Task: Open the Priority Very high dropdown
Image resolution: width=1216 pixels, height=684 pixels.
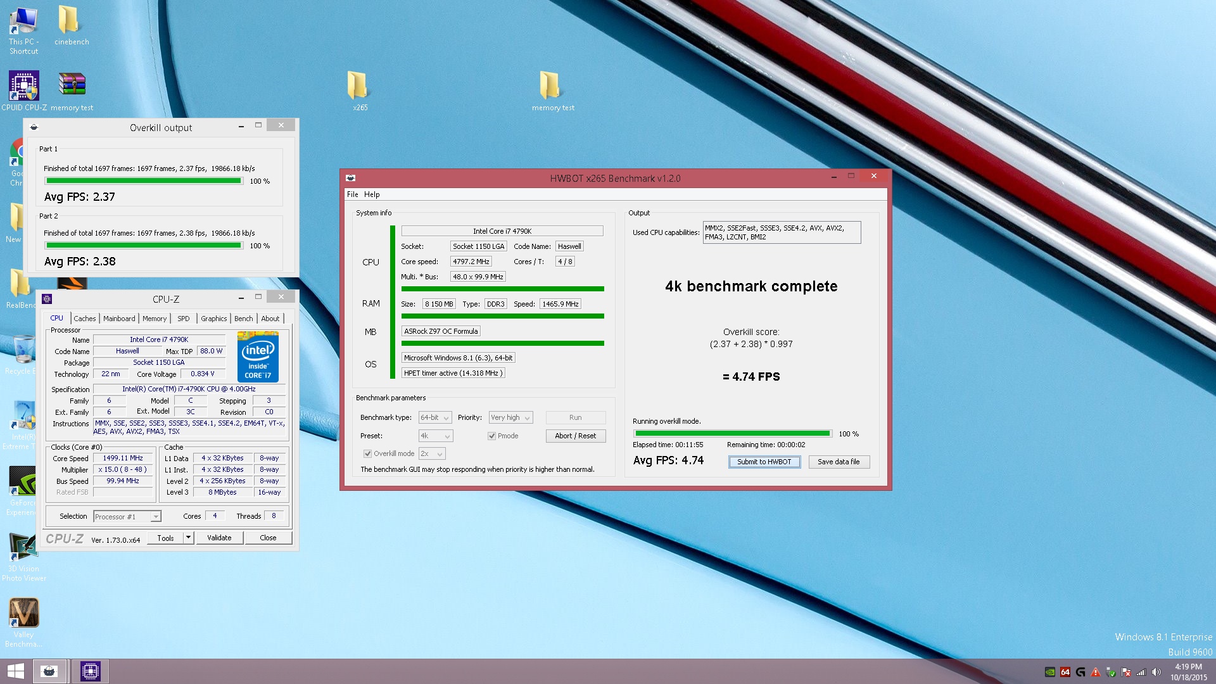Action: [510, 417]
